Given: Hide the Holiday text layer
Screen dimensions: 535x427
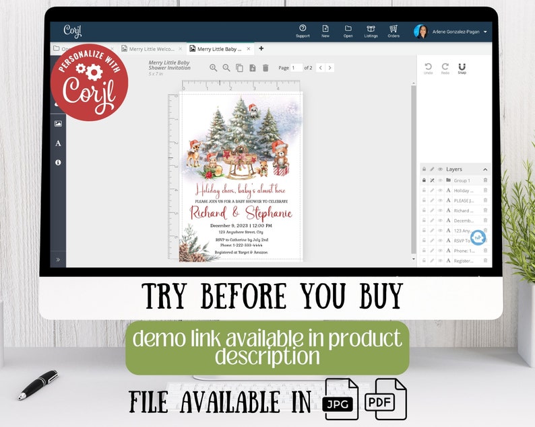Looking at the screenshot, I should pos(440,190).
